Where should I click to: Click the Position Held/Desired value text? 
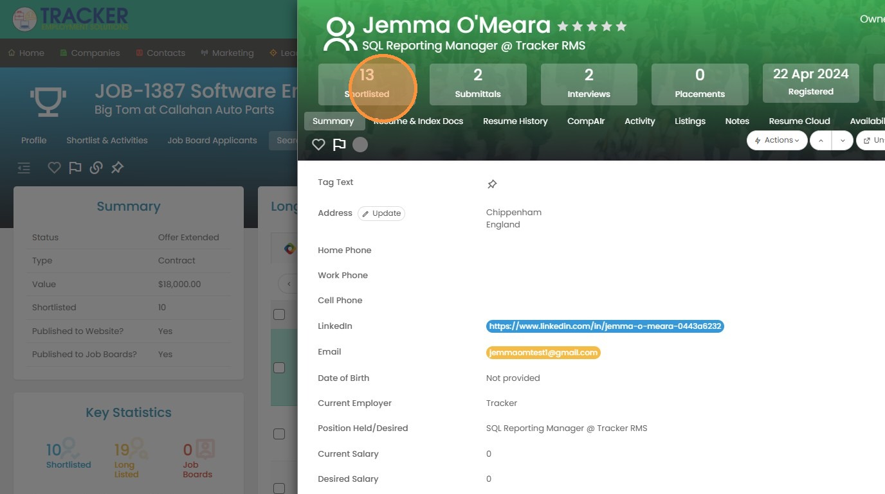click(x=567, y=428)
